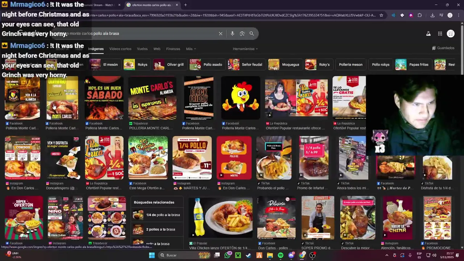Filter by Olivar grill chip

click(x=169, y=65)
